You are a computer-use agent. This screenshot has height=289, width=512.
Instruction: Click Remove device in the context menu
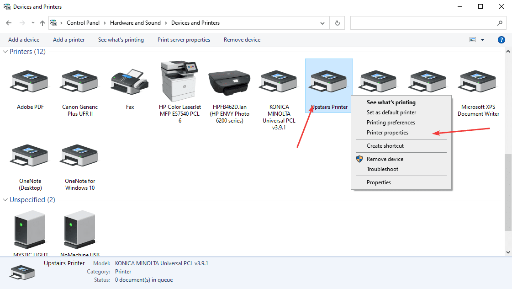click(385, 159)
